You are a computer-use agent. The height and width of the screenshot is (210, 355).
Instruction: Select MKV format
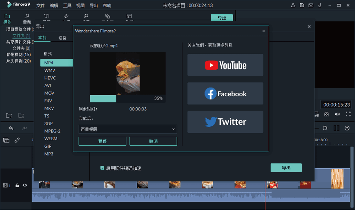point(49,108)
